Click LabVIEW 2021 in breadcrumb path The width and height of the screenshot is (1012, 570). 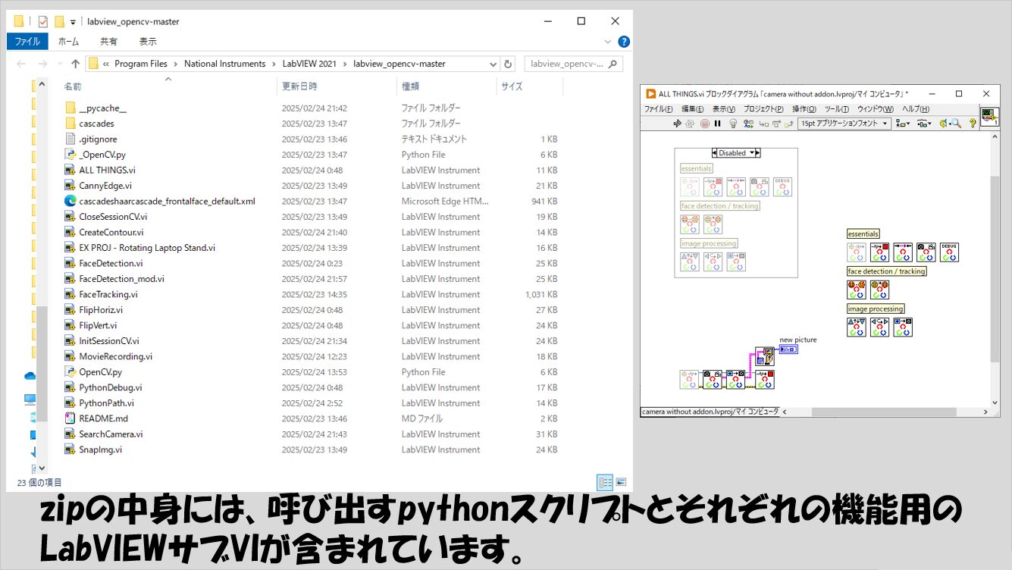pos(309,64)
